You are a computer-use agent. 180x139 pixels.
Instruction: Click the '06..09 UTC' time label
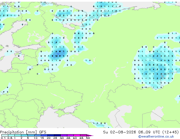[149, 132]
